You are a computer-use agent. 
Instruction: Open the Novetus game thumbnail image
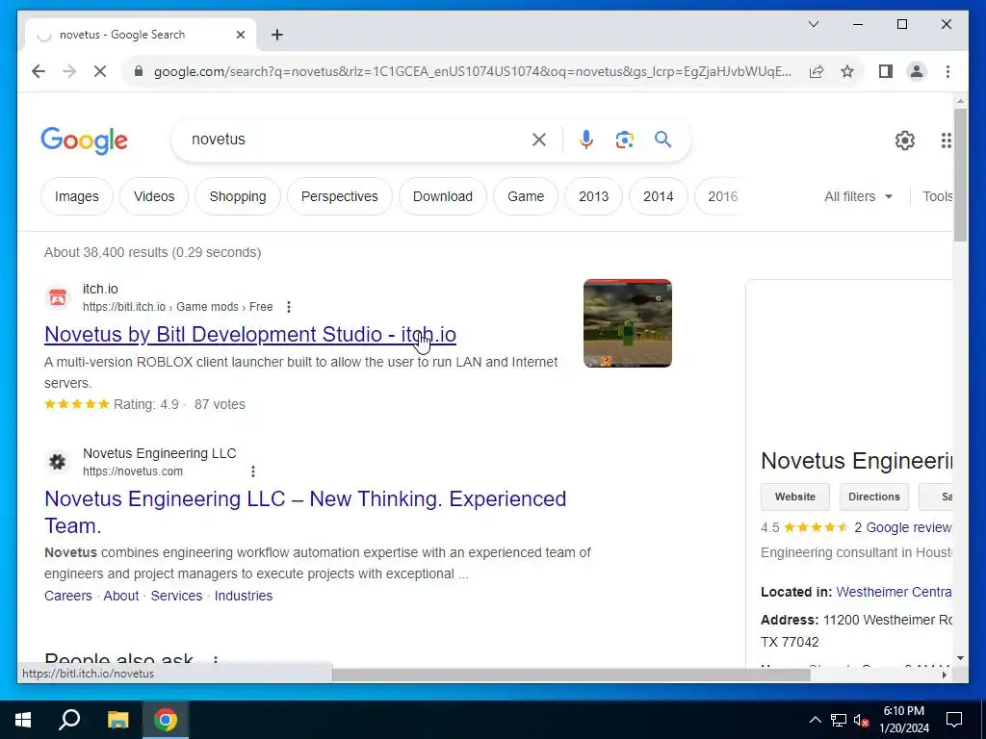point(628,323)
